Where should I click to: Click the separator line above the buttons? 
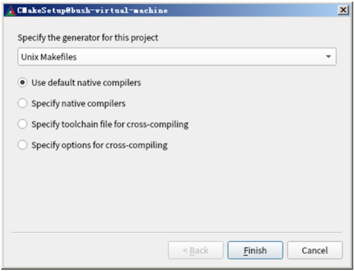176,232
